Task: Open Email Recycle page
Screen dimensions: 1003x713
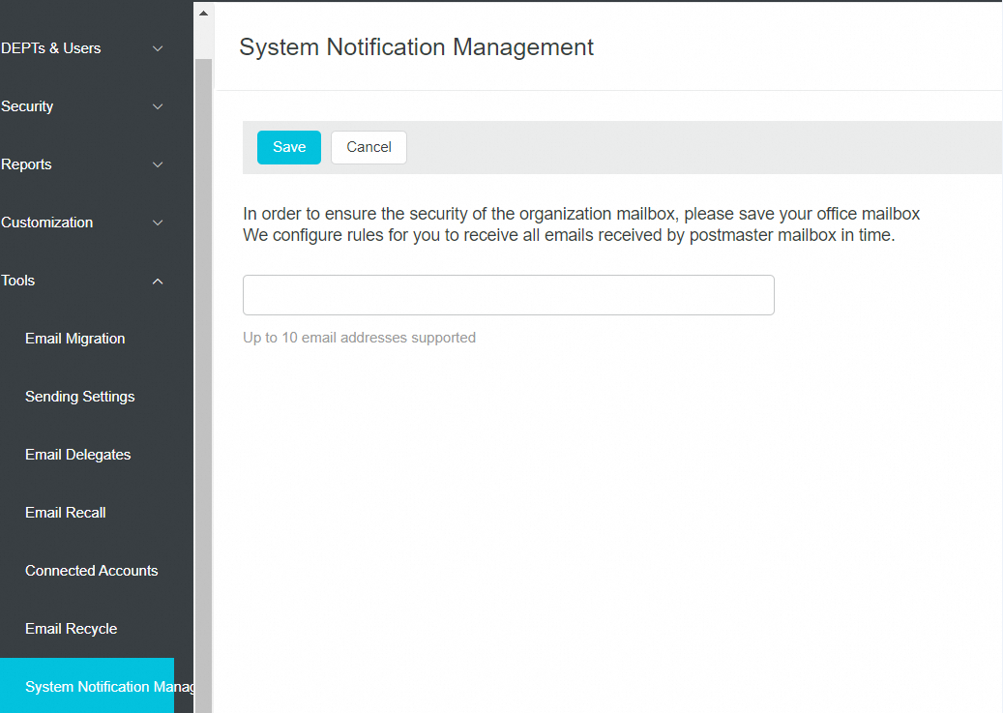Action: coord(71,629)
